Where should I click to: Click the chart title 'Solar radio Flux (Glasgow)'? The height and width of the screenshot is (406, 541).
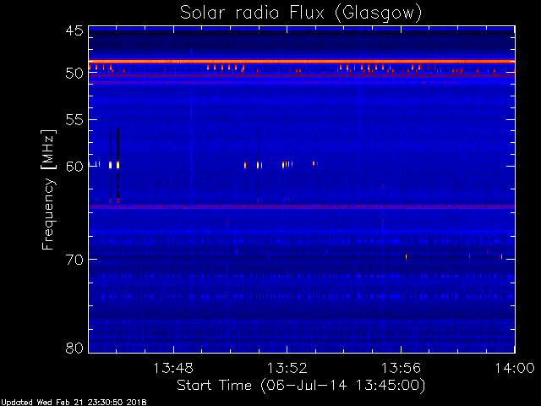coord(301,13)
